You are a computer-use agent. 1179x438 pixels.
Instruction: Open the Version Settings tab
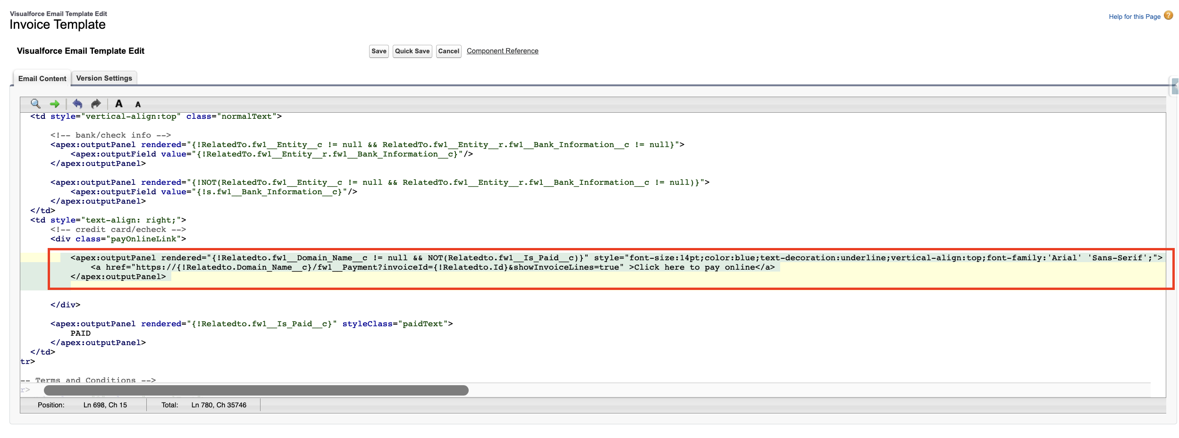tap(104, 78)
